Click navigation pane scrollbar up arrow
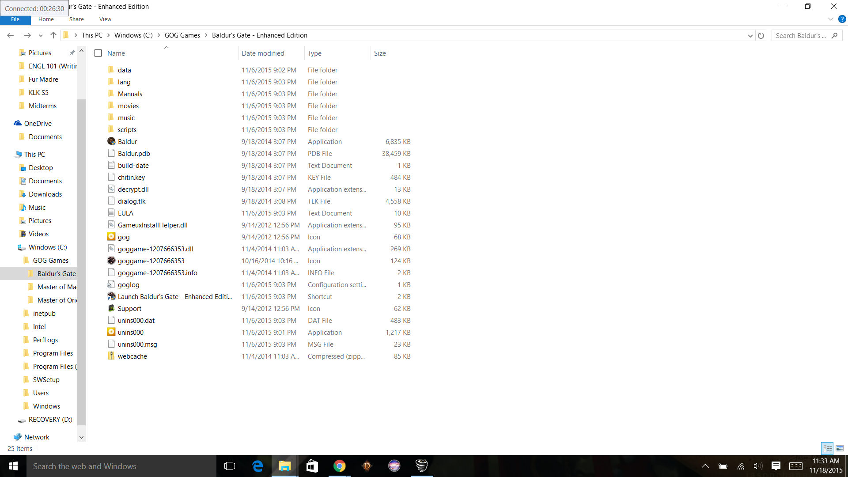Image resolution: width=848 pixels, height=477 pixels. tap(81, 51)
